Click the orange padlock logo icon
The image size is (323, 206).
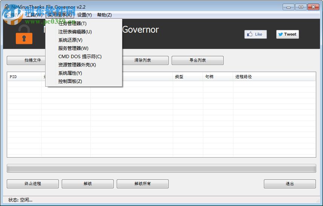(24, 35)
